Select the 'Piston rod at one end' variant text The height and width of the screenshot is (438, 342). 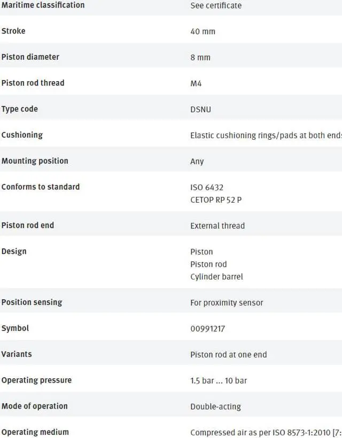[x=228, y=354]
